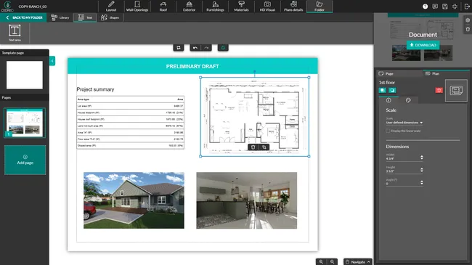Viewport: 472px width, 265px height.
Task: Click the Preliminary Draft header
Action: [x=192, y=66]
